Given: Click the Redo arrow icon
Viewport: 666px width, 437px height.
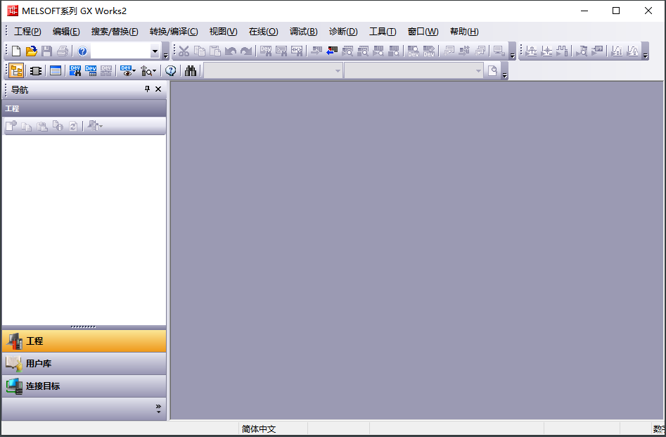Looking at the screenshot, I should click(246, 51).
